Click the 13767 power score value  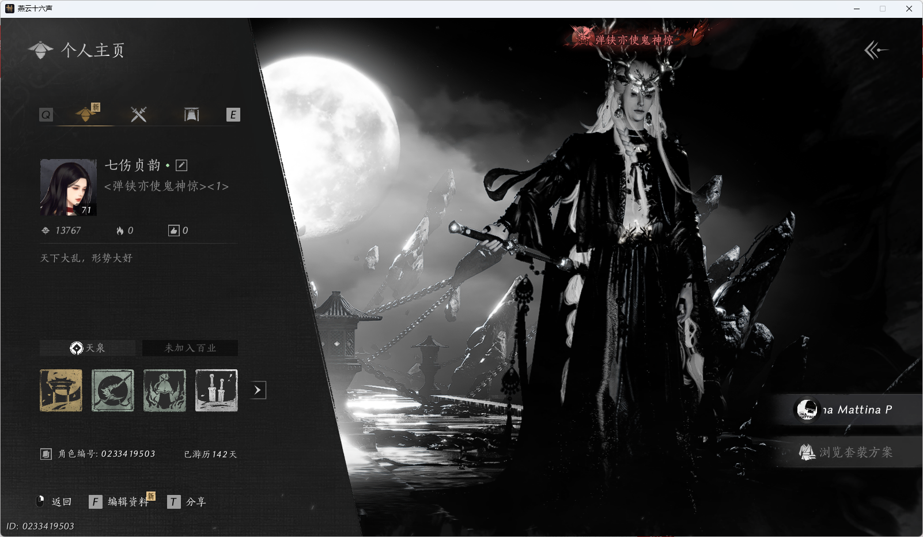click(68, 230)
